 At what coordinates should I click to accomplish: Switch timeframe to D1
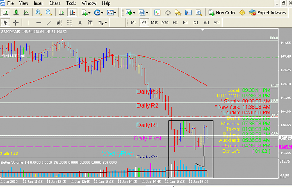tap(196, 23)
